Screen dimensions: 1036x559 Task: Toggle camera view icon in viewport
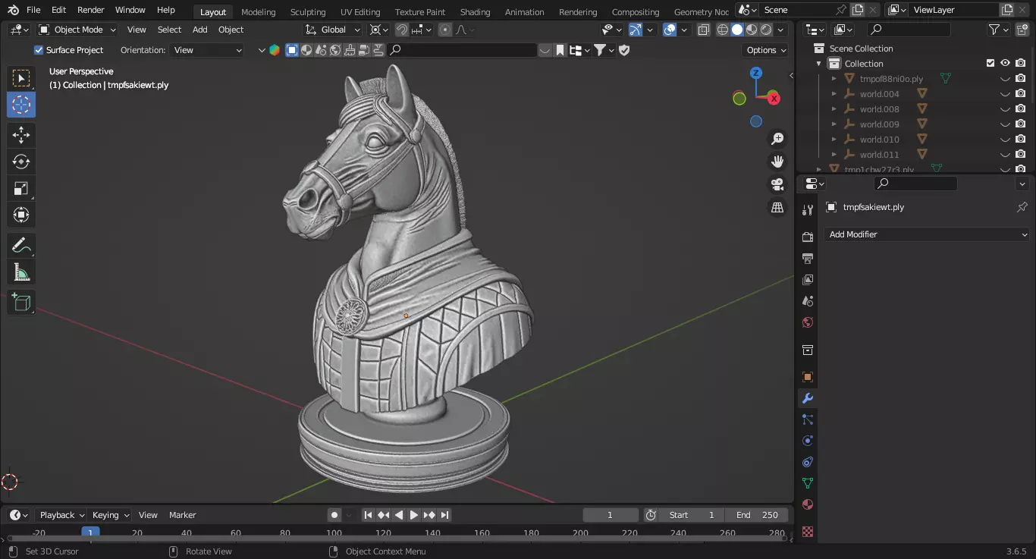[x=777, y=184]
